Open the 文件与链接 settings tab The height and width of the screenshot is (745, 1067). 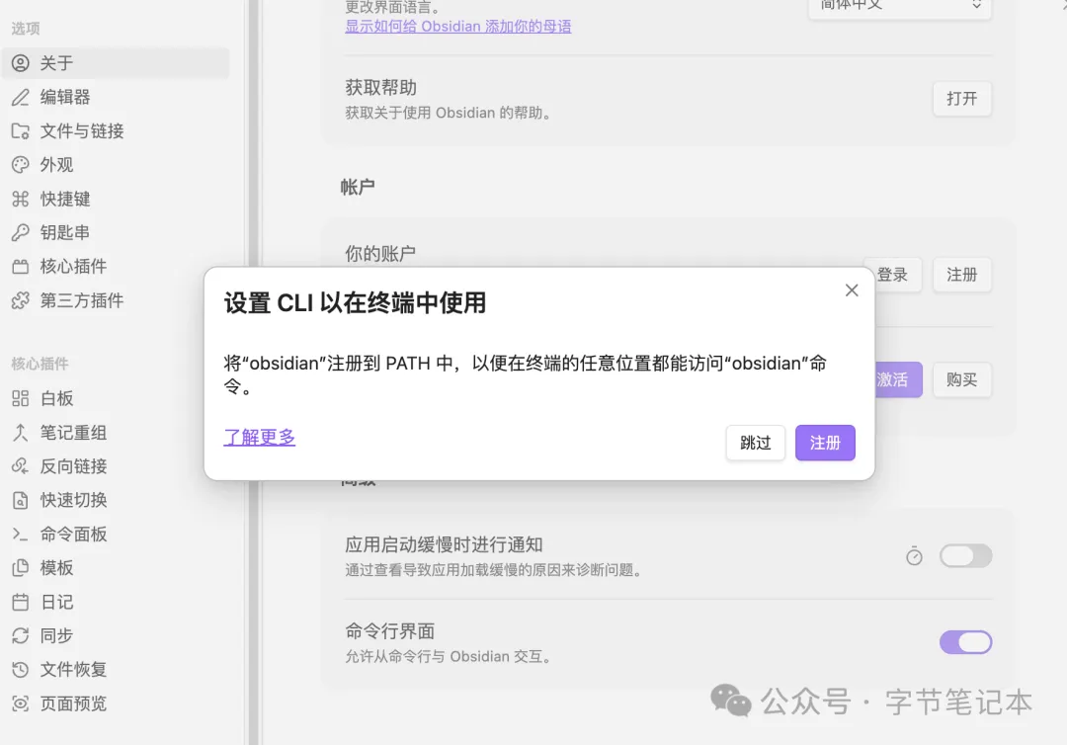(116, 131)
